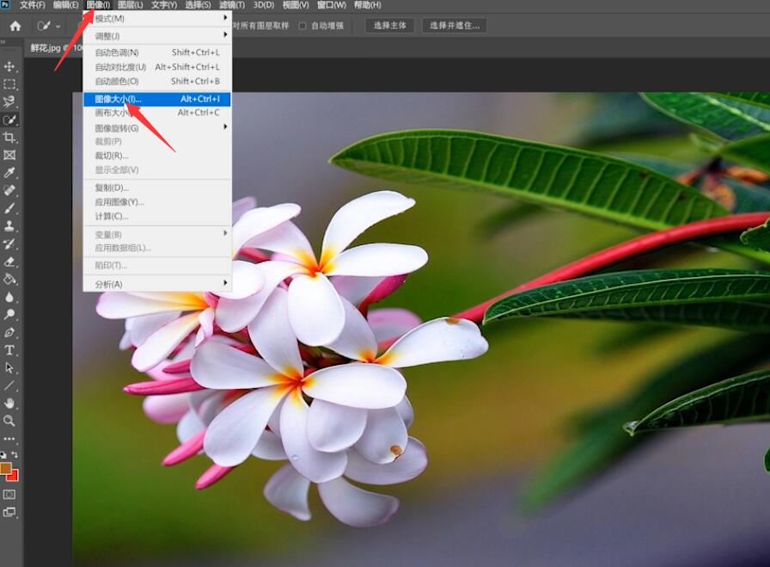Open the 滤镜(T) menu
This screenshot has height=567, width=770.
coord(232,5)
